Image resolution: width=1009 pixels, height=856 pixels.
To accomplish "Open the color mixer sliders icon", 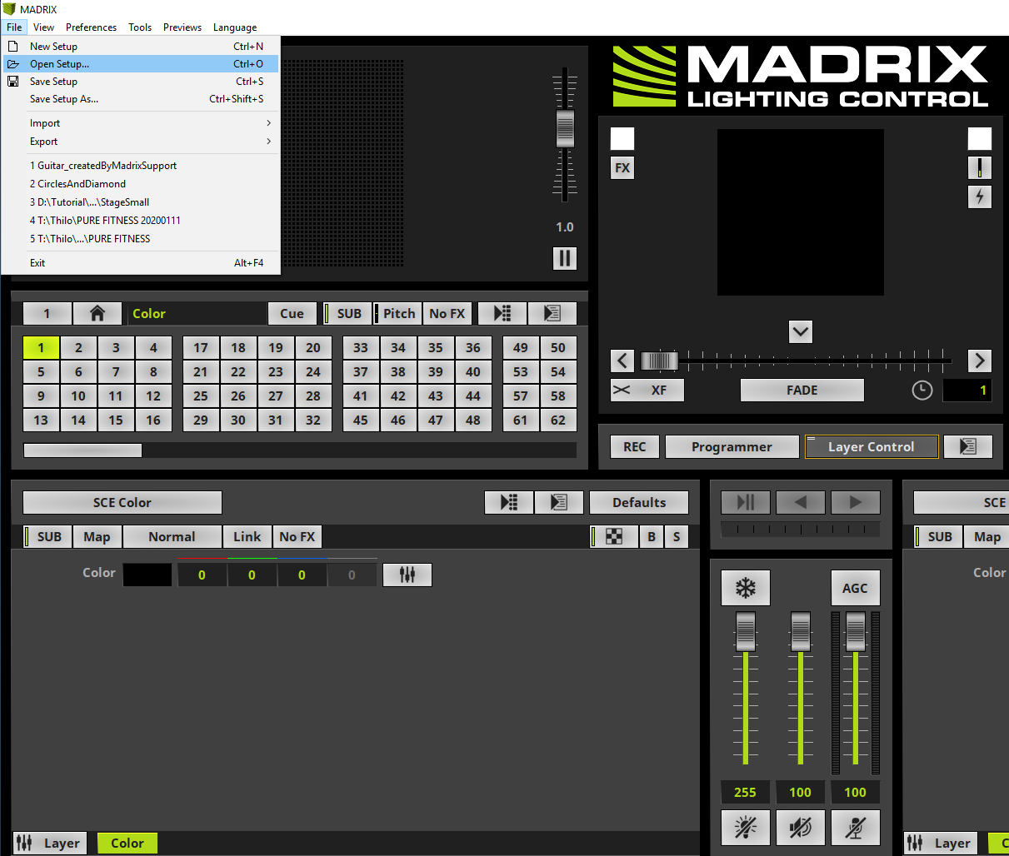I will tap(407, 575).
